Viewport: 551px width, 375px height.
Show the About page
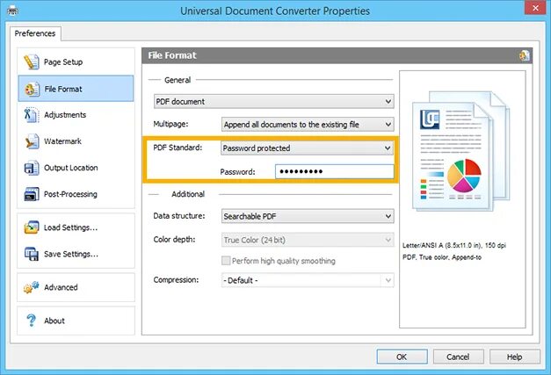[x=76, y=321]
